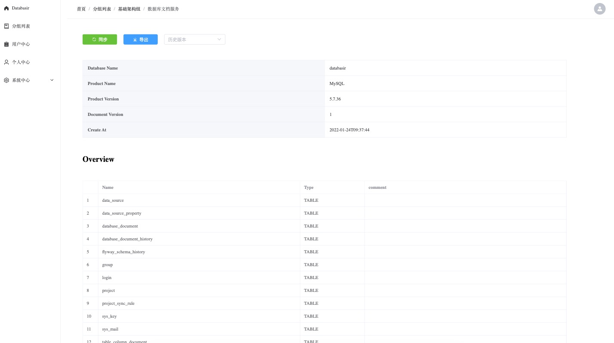Select the data_source table row
The height and width of the screenshot is (343, 614).
113,200
